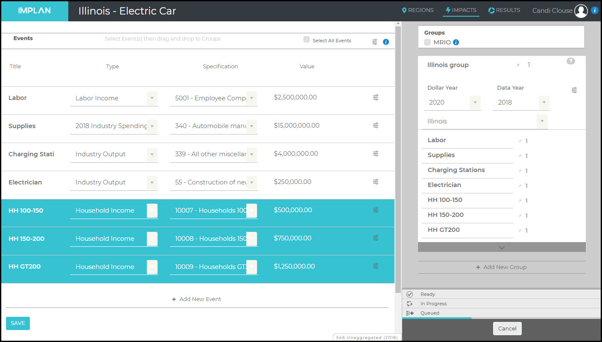
Task: Open settings icon for HH 150-200 event row
Action: pyautogui.click(x=376, y=238)
